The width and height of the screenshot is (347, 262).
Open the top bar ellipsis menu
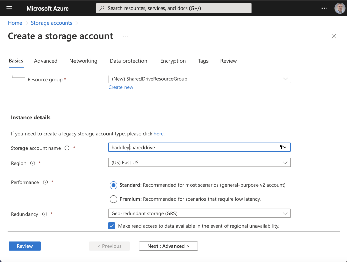(324, 8)
